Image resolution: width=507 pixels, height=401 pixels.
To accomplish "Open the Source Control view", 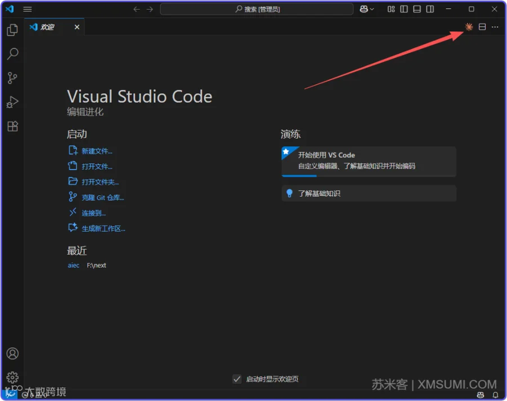I will point(12,78).
